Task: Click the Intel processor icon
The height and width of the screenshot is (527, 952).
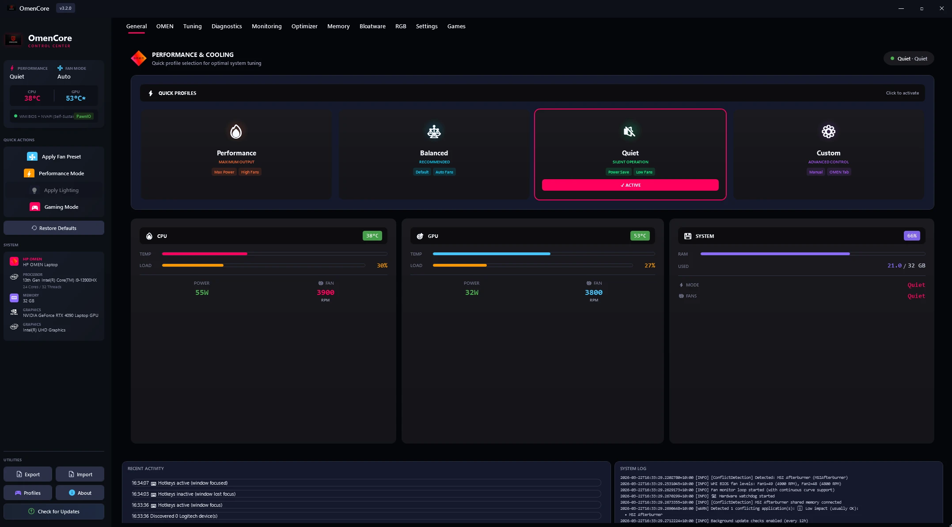Action: [x=14, y=277]
